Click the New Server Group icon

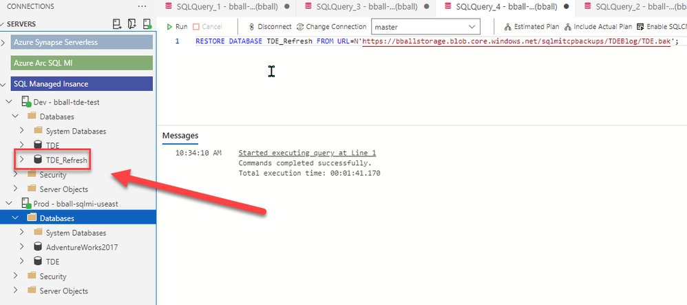[132, 24]
